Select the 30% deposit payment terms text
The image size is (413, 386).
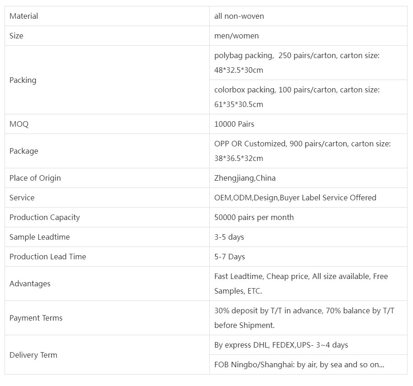[x=304, y=318]
